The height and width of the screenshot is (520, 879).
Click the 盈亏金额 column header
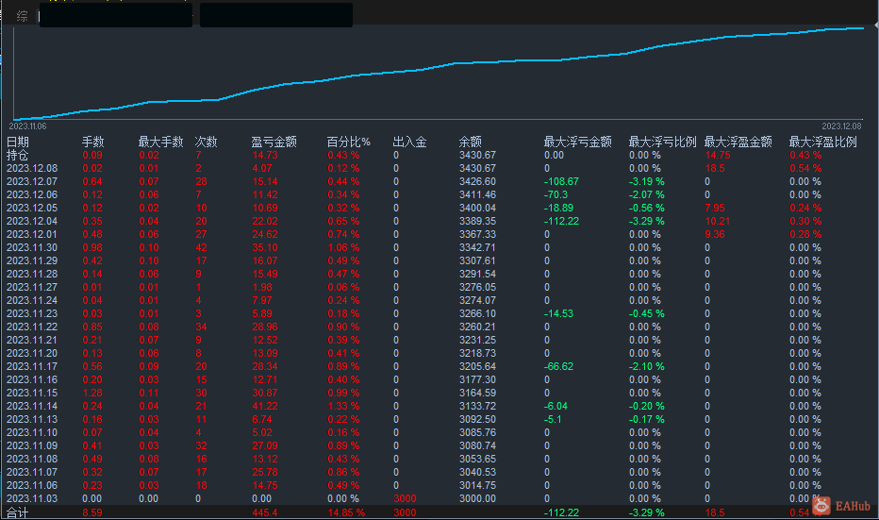pyautogui.click(x=274, y=142)
